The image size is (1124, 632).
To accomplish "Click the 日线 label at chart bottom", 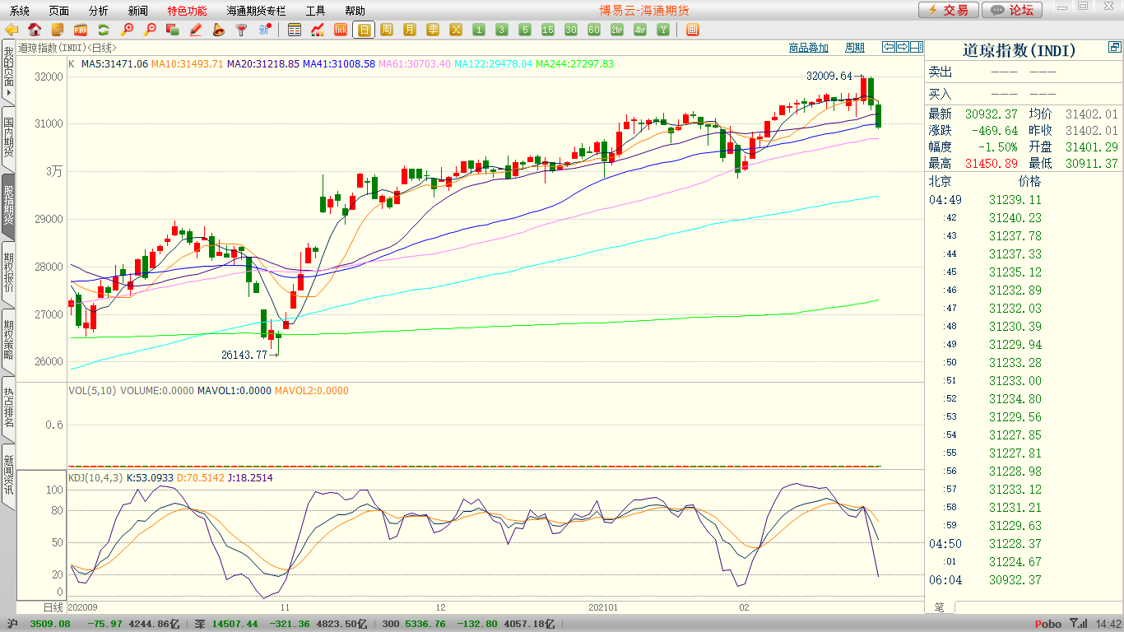I will 52,606.
